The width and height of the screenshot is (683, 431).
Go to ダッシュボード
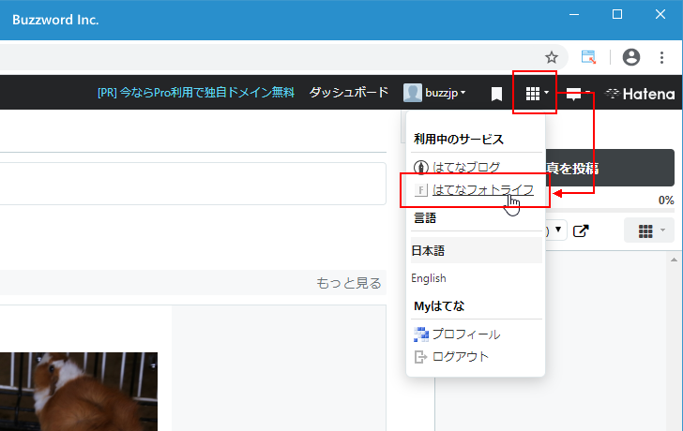(x=348, y=92)
